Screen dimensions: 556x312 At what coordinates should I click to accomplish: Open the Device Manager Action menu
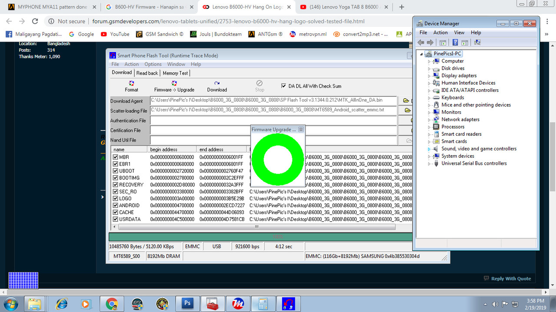point(440,32)
